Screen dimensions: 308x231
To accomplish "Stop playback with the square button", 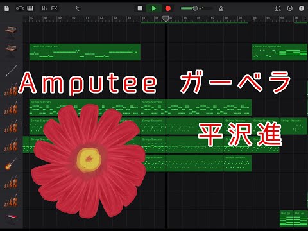I will (140, 8).
